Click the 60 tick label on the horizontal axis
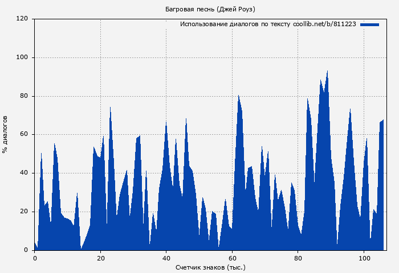The width and height of the screenshot is (399, 273). click(232, 258)
